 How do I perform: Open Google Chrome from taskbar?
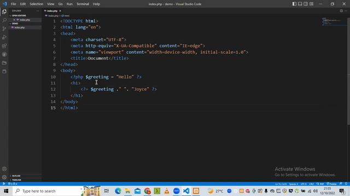click(x=147, y=191)
